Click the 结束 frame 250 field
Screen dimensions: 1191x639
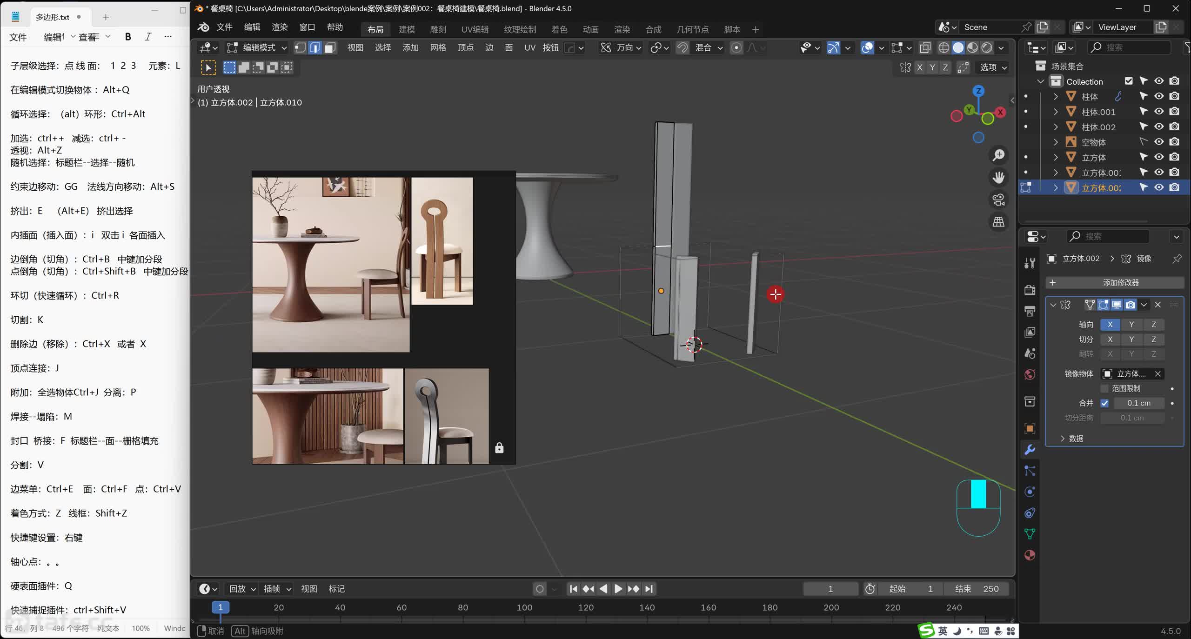point(977,589)
